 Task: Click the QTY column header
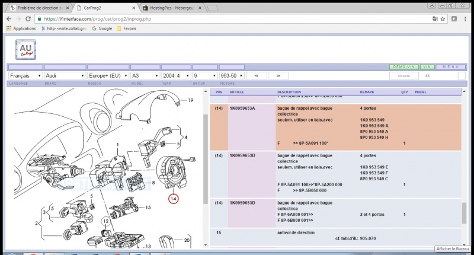(x=405, y=92)
